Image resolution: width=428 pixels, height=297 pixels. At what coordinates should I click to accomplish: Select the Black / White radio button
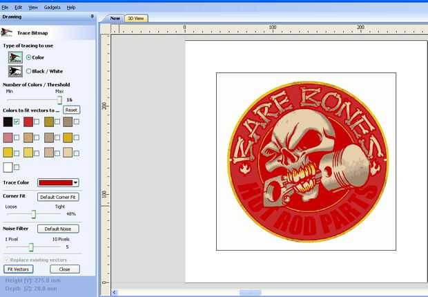point(28,71)
